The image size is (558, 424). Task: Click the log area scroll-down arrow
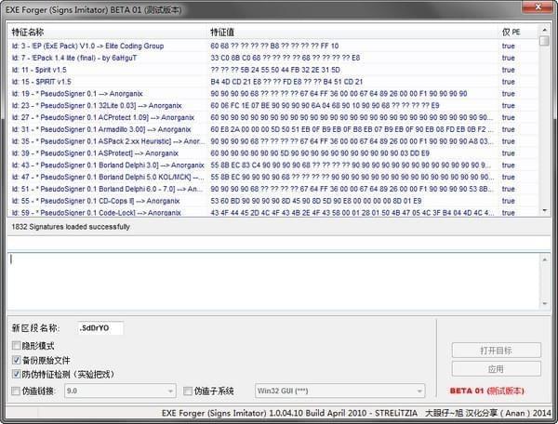pos(545,303)
